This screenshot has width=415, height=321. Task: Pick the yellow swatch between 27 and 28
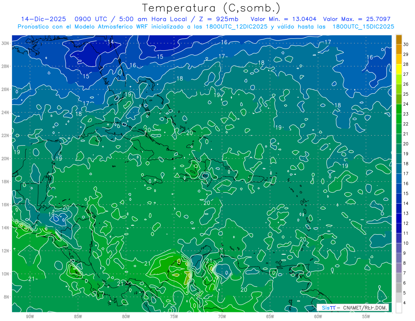pyautogui.click(x=399, y=69)
